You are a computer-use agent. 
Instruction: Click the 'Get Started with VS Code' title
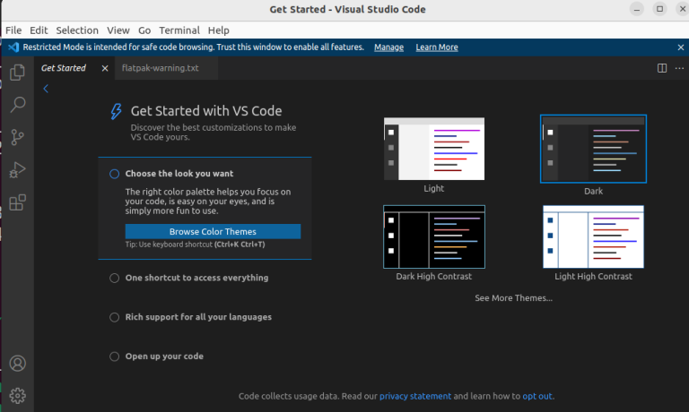click(206, 111)
